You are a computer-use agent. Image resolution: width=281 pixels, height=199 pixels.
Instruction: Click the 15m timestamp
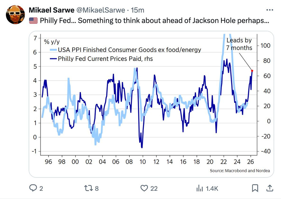point(138,10)
